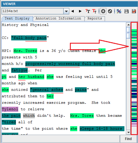Click scrollbar up arrow

click(128, 25)
